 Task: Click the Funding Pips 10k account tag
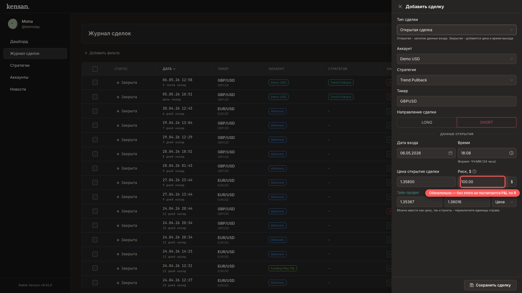tap(282, 268)
